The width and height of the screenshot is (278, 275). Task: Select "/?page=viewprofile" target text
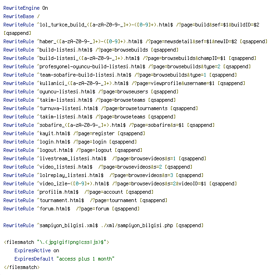click(x=157, y=83)
